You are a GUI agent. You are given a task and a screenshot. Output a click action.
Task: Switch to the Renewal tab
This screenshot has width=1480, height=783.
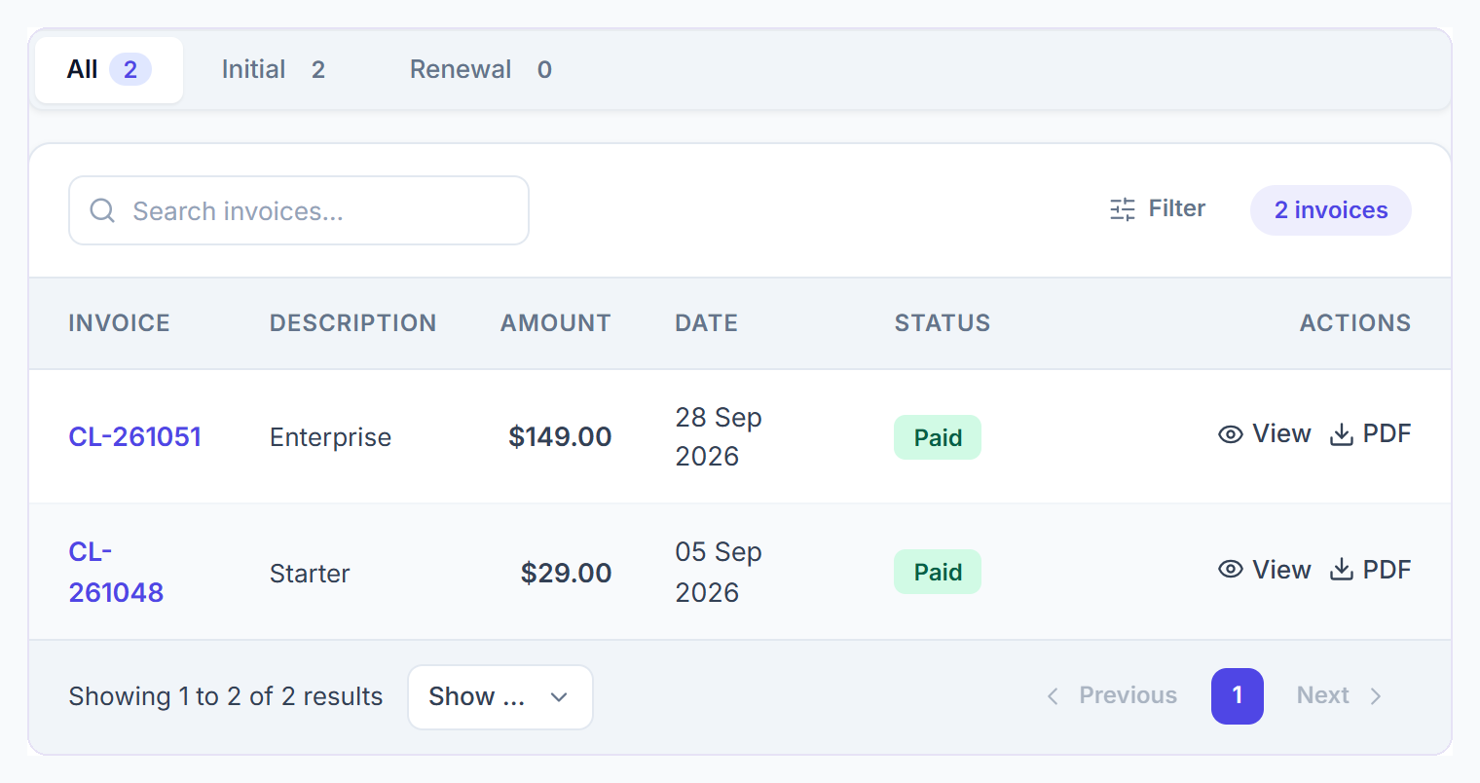481,70
